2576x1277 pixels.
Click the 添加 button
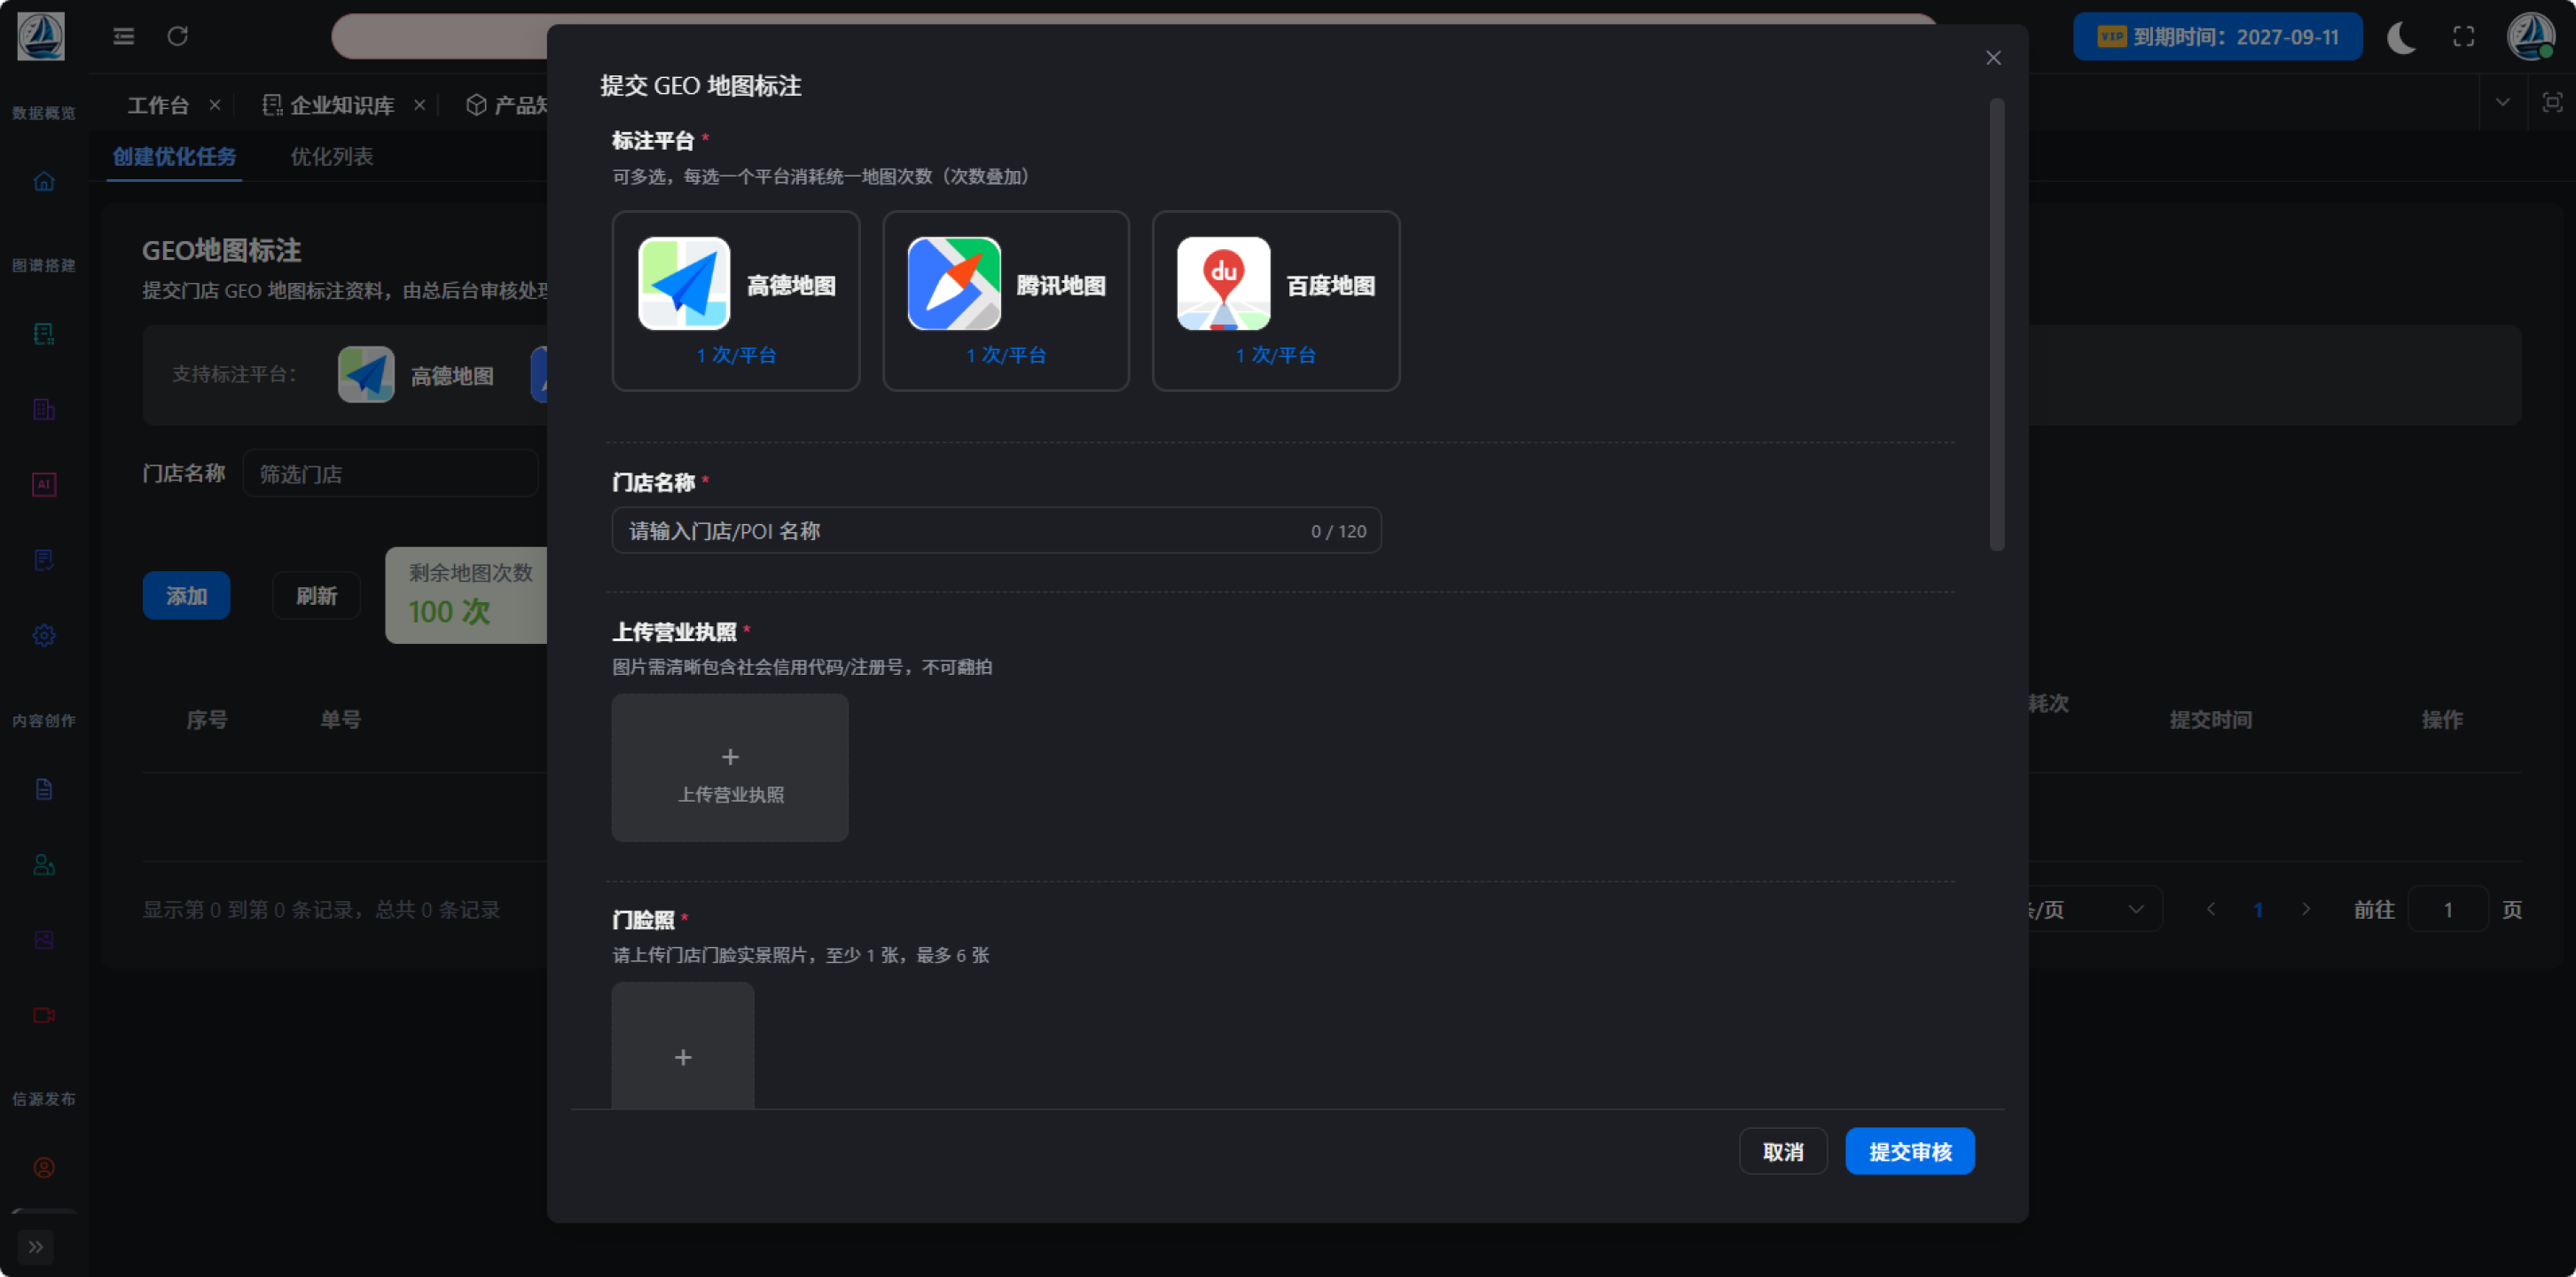186,596
